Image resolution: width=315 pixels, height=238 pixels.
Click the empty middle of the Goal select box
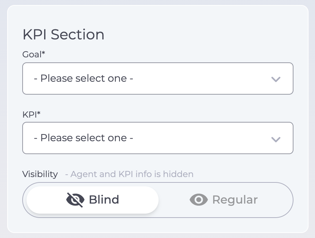[x=201, y=78]
